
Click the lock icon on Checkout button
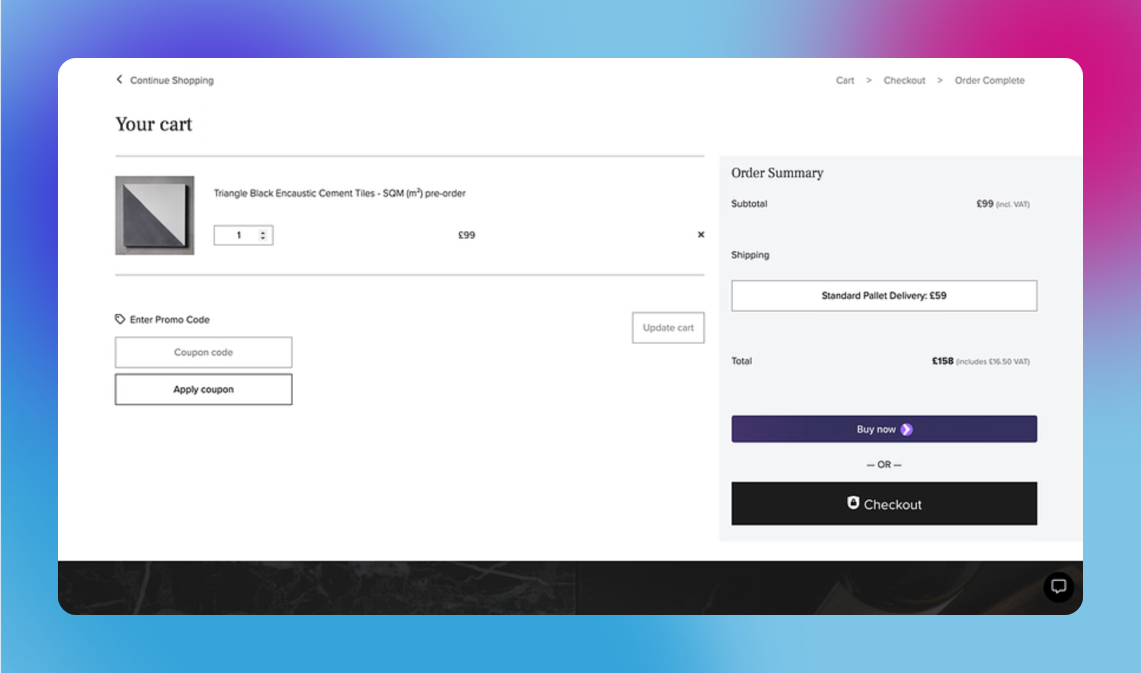(x=853, y=502)
